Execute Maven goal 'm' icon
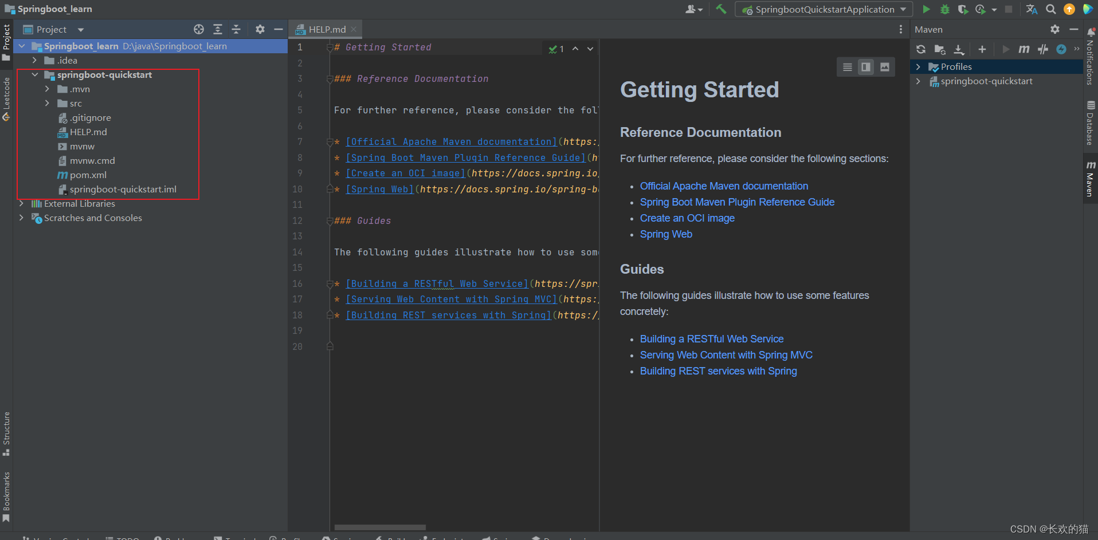 click(x=1024, y=49)
